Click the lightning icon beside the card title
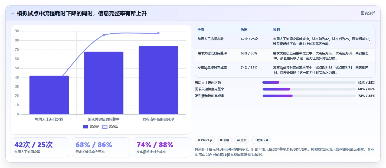The image size is (386, 168). 13,14
